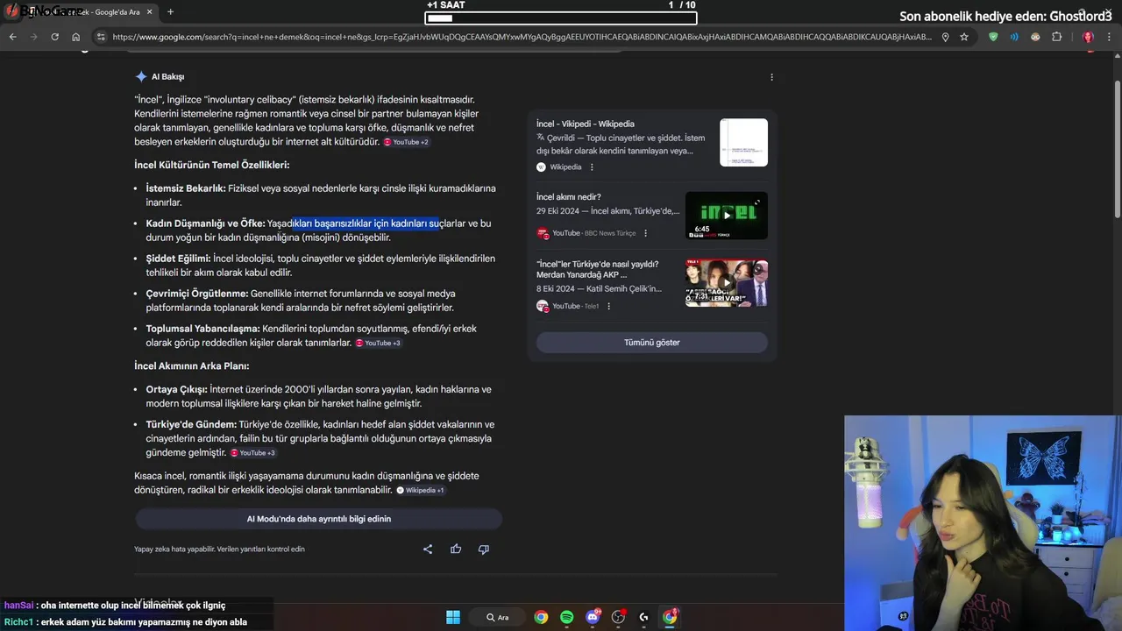Open options for the Wikipedia source

click(x=592, y=167)
